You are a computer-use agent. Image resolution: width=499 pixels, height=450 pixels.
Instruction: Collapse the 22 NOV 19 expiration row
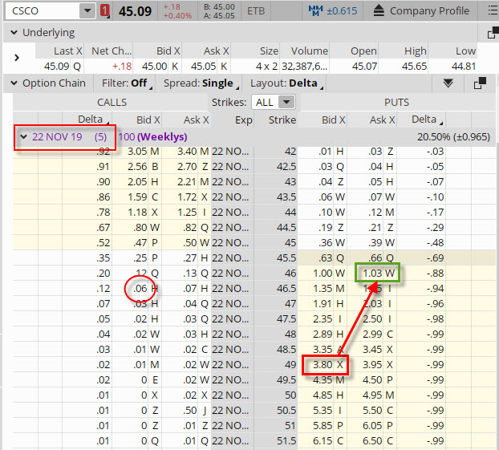[x=24, y=136]
